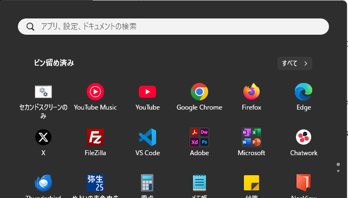Viewport: 348px width, 198px height.
Task: Open Firefox browser
Action: (x=252, y=92)
